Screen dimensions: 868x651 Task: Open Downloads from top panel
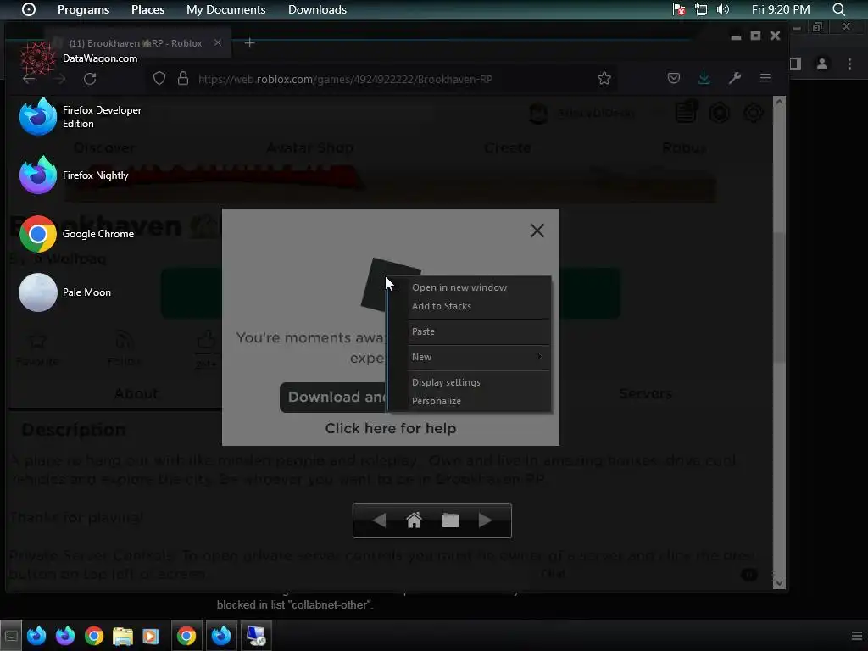pyautogui.click(x=317, y=9)
